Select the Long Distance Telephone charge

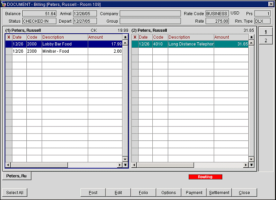[191, 44]
